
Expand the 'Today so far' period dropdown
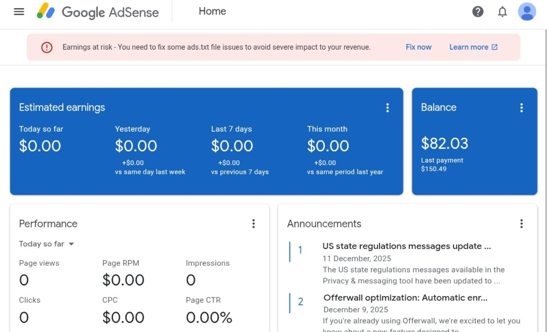tap(47, 244)
